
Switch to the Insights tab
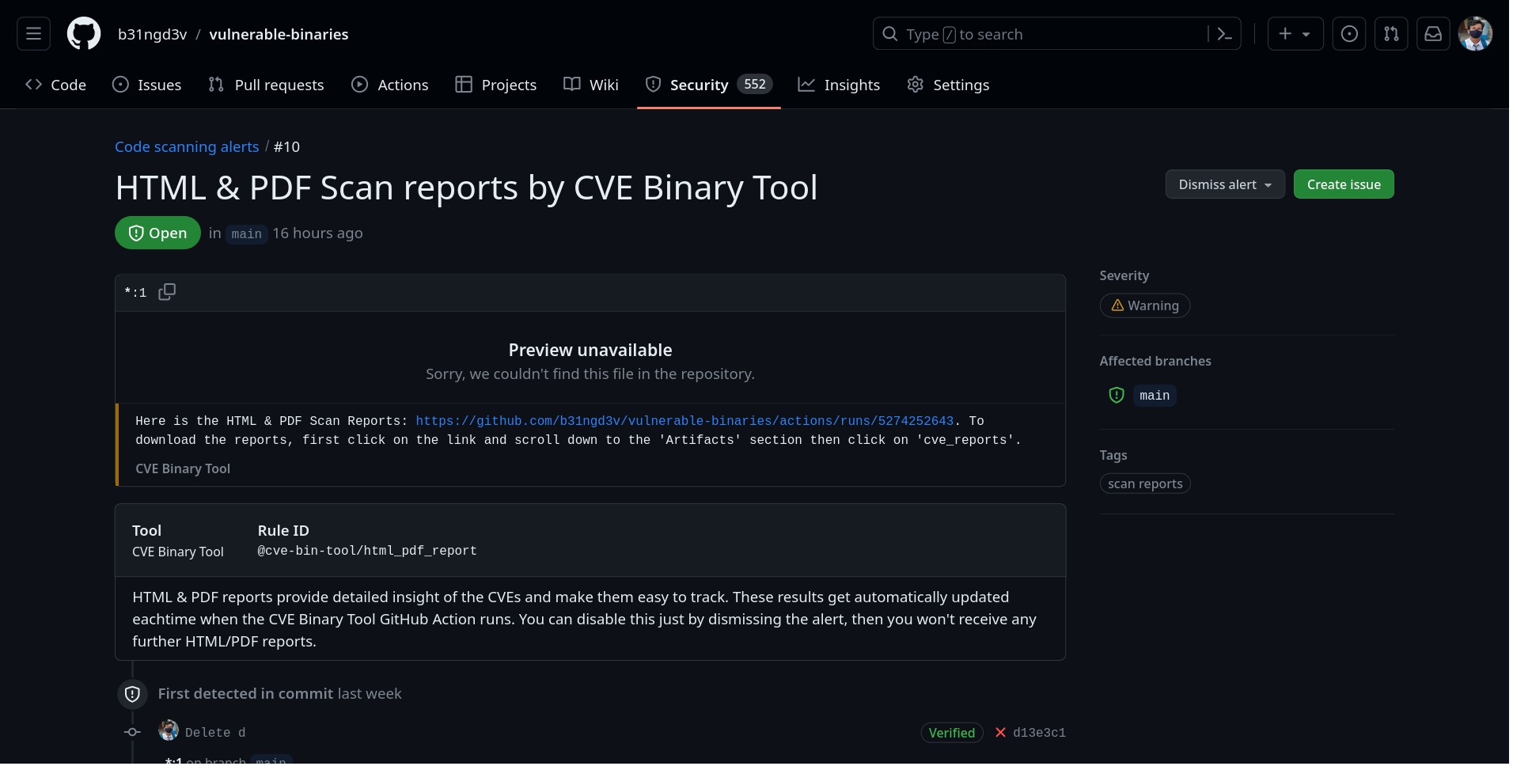[x=839, y=85]
